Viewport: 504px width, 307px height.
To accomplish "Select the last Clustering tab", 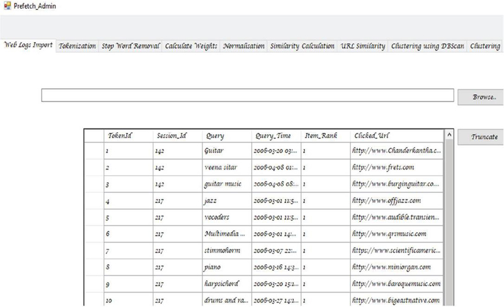I will pos(485,46).
